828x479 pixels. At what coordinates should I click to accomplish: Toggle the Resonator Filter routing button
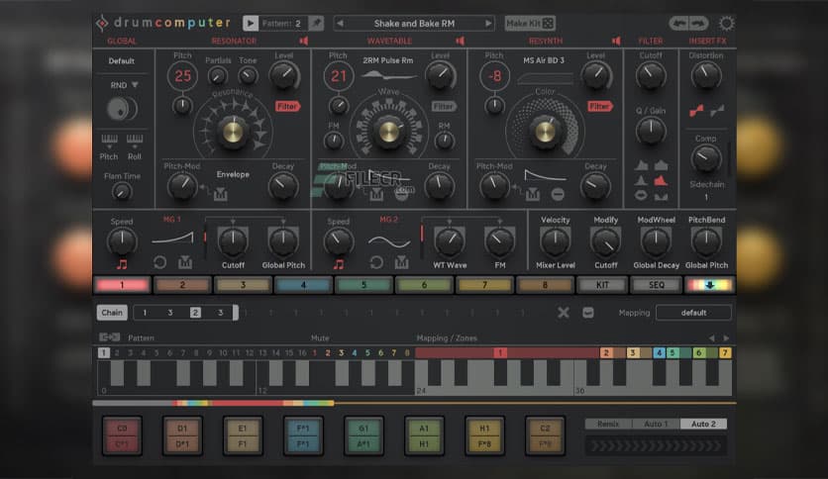(287, 107)
